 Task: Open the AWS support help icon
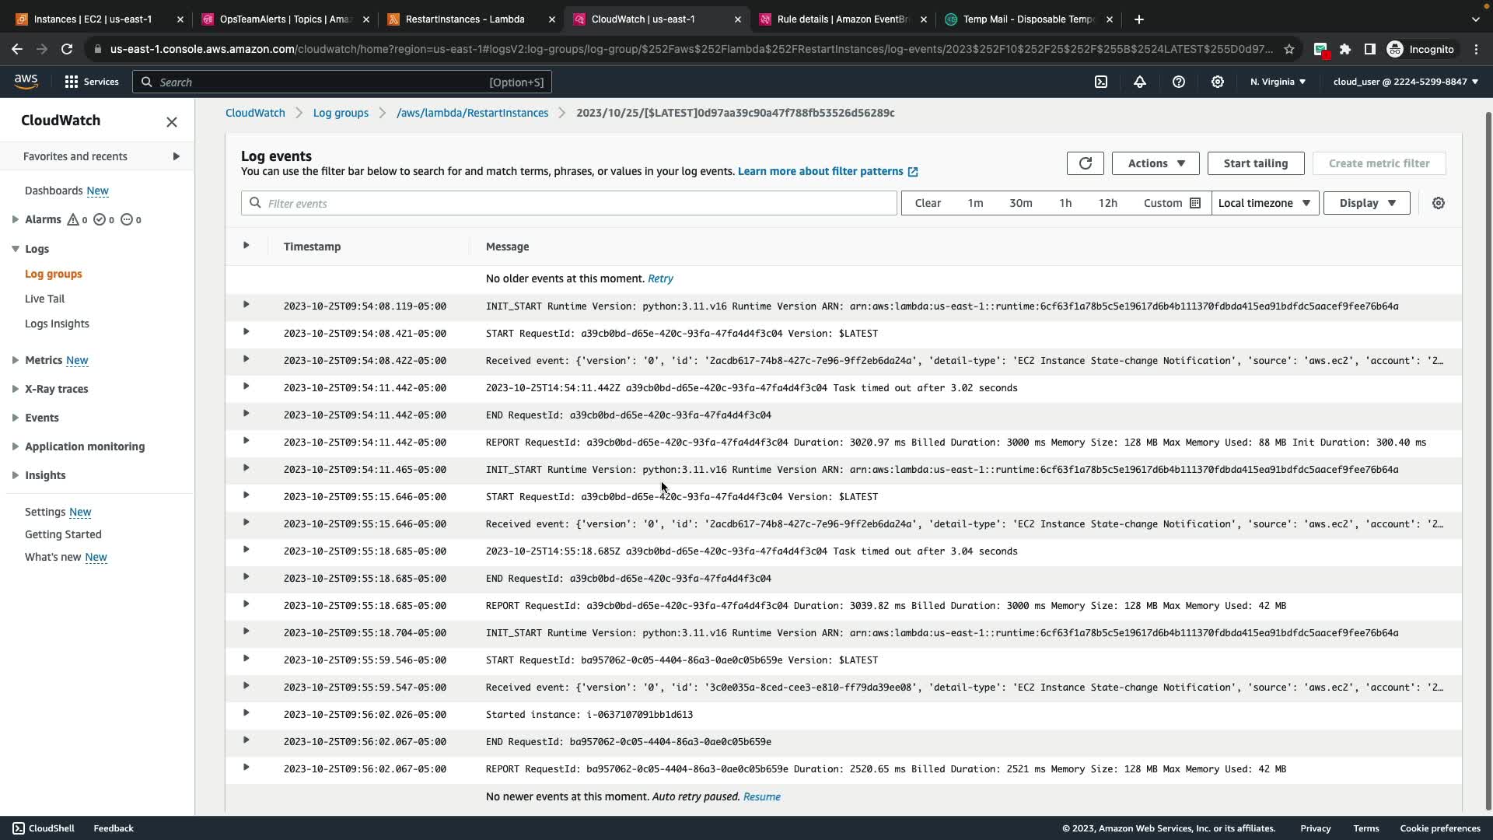(1179, 82)
